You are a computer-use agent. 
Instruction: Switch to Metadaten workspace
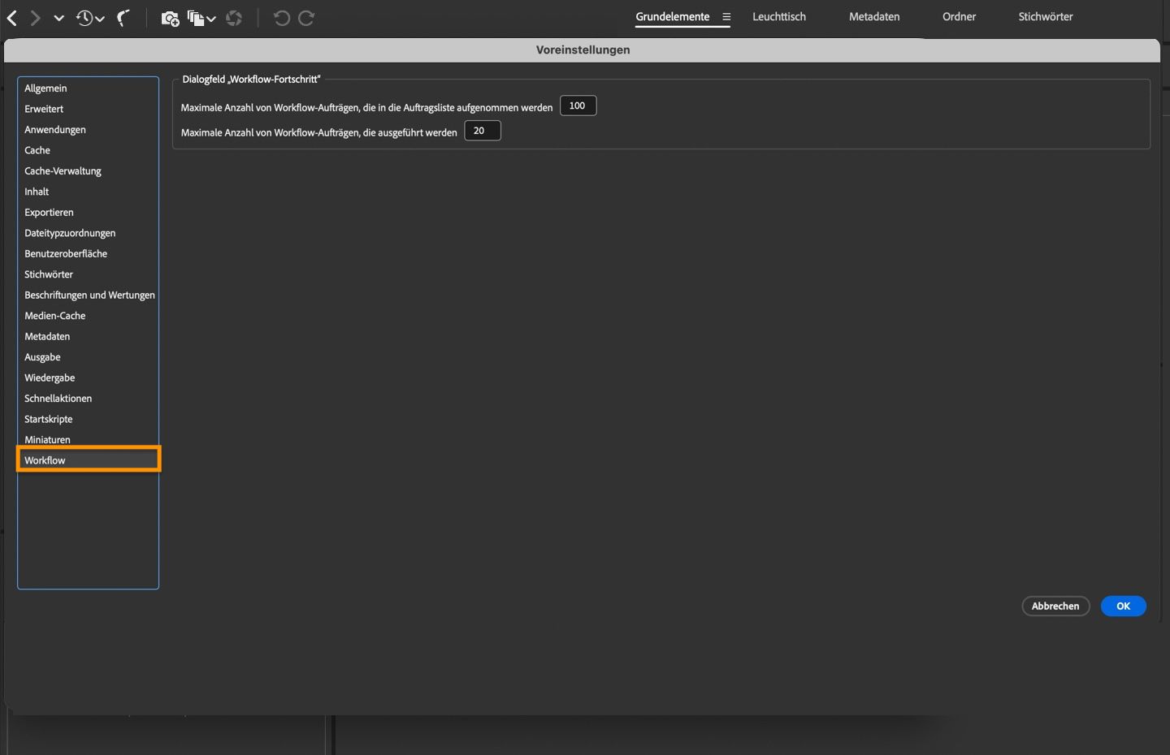click(x=874, y=16)
